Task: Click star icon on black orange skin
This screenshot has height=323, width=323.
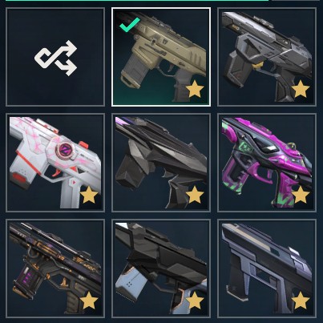Action: point(89,301)
